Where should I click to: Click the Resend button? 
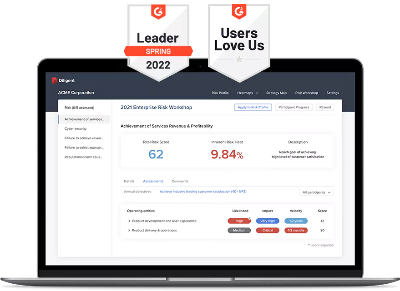(325, 107)
